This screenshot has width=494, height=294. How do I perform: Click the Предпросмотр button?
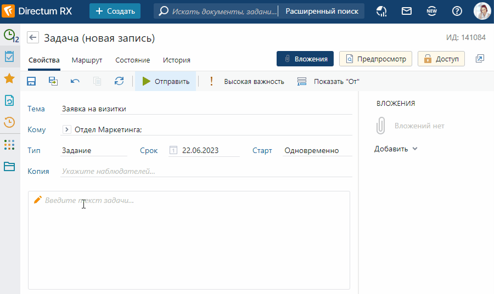tap(375, 59)
